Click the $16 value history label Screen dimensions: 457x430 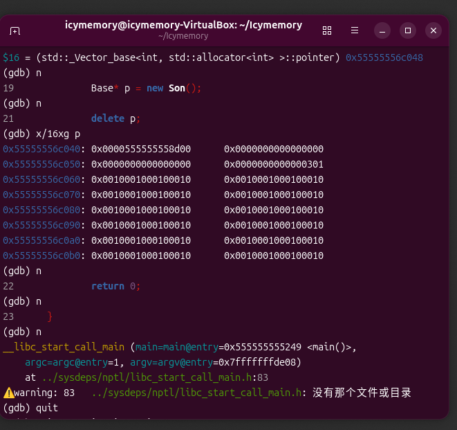pos(11,57)
